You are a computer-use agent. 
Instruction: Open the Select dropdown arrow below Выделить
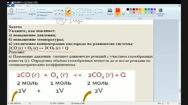coord(32,15)
